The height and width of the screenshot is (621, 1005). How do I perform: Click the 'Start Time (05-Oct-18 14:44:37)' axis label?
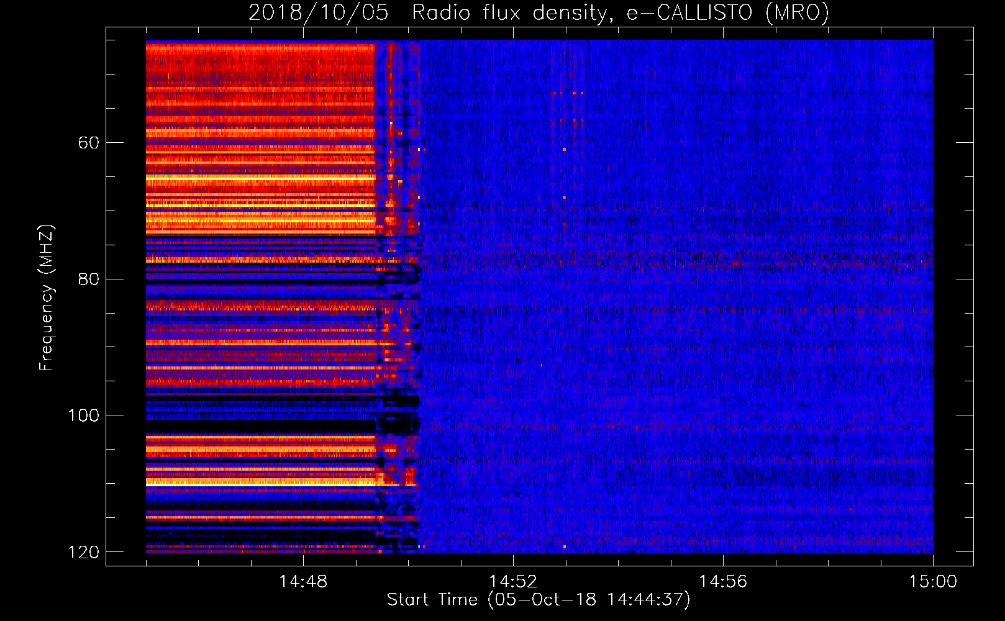pos(539,600)
